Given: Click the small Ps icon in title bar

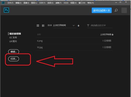Looking at the screenshot, I should pyautogui.click(x=3, y=3).
